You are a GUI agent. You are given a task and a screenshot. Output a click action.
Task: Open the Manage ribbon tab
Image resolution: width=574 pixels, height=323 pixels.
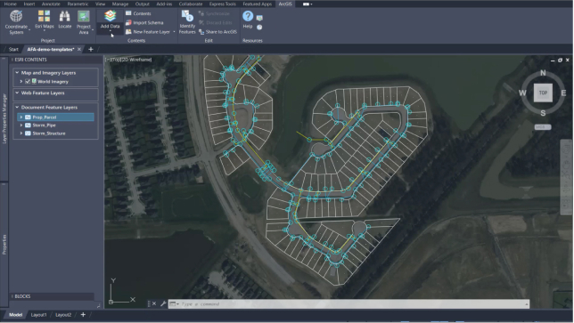pos(120,4)
